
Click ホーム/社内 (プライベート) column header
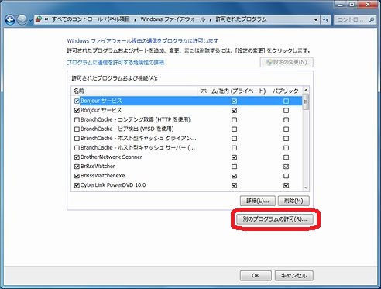click(x=233, y=91)
